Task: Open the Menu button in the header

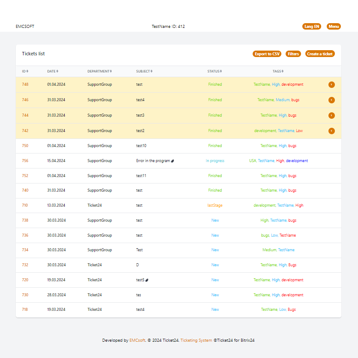Action: pyautogui.click(x=334, y=27)
